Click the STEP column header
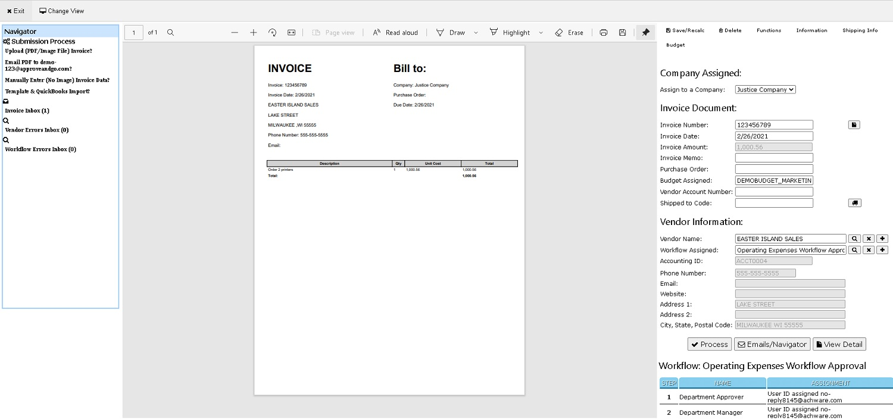 tap(669, 383)
